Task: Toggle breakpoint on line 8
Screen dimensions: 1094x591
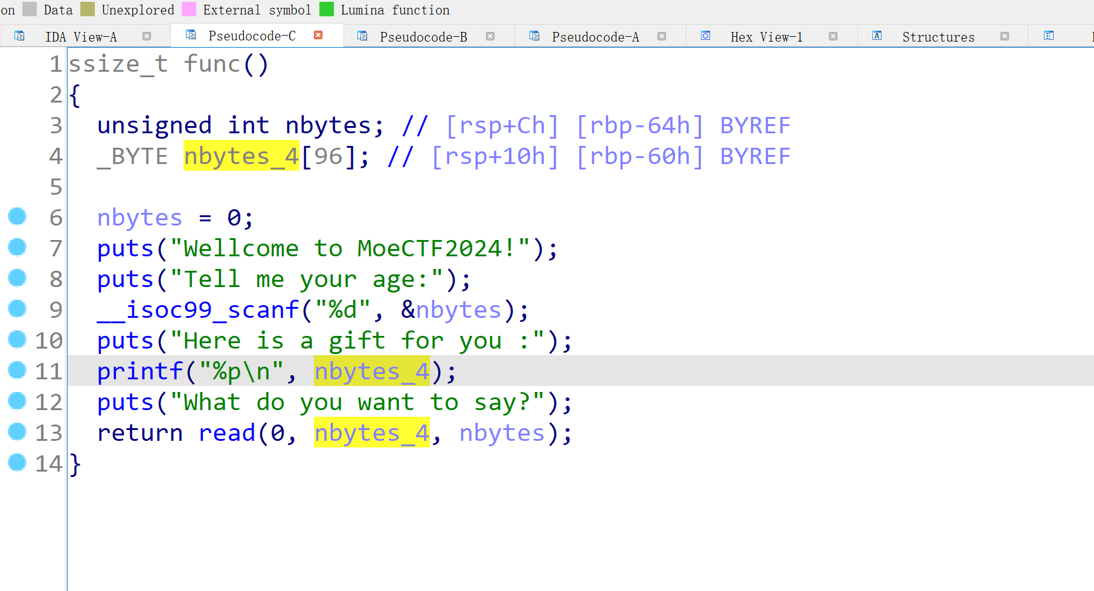Action: (17, 277)
